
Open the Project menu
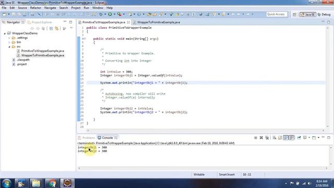click(x=76, y=8)
